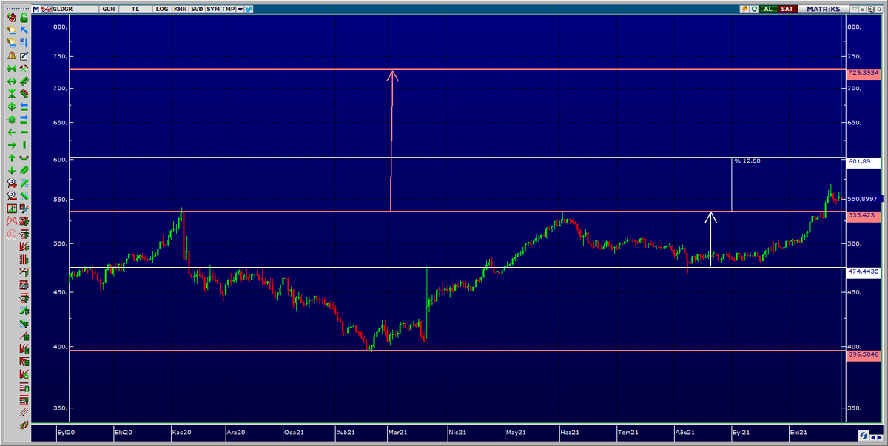Click the 396,5046 price label
The width and height of the screenshot is (888, 446).
(863, 355)
